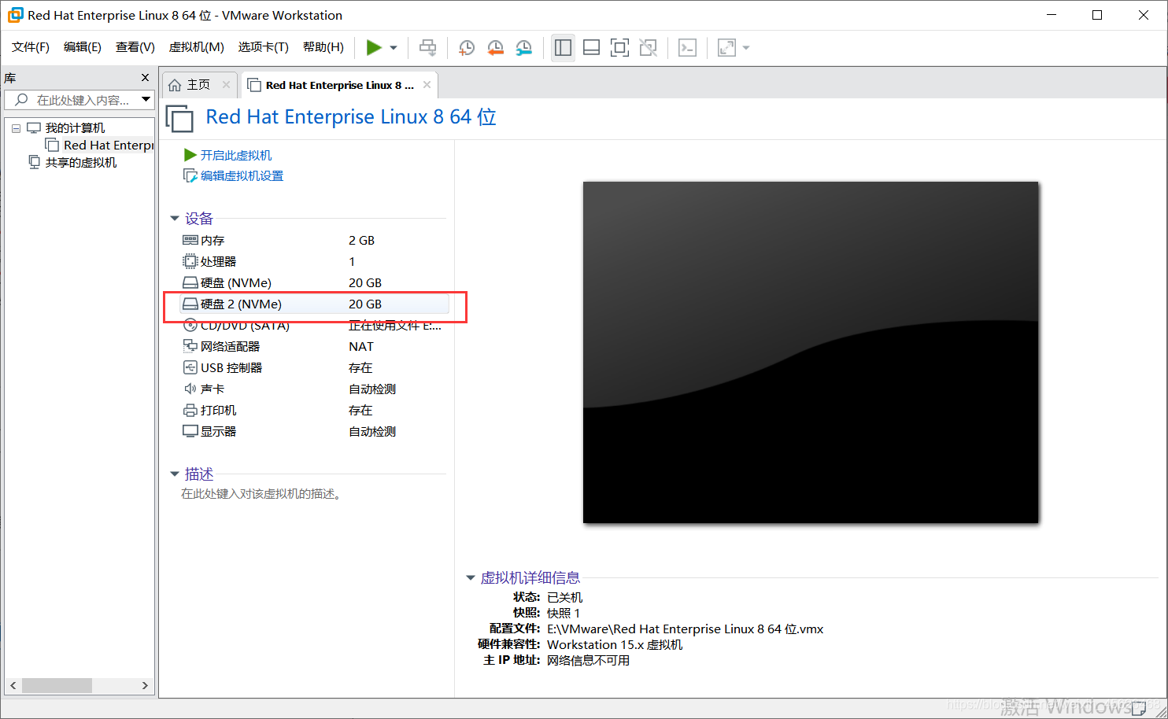Click the stretch guest display icon
1168x719 pixels.
click(x=726, y=48)
